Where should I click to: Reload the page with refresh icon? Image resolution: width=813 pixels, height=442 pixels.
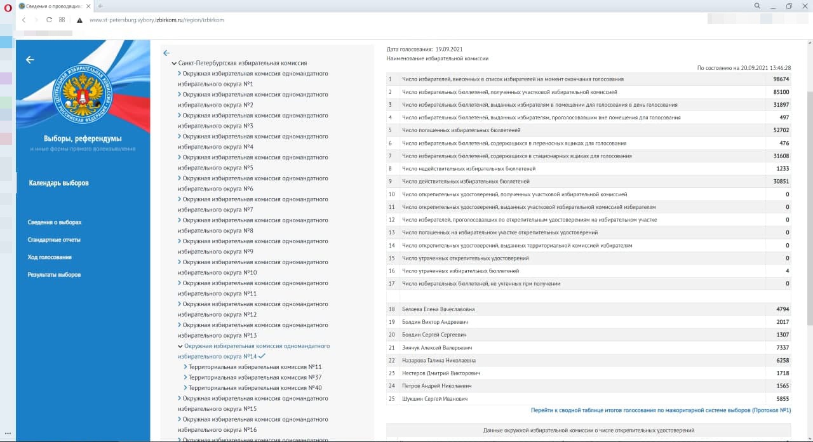click(x=49, y=20)
